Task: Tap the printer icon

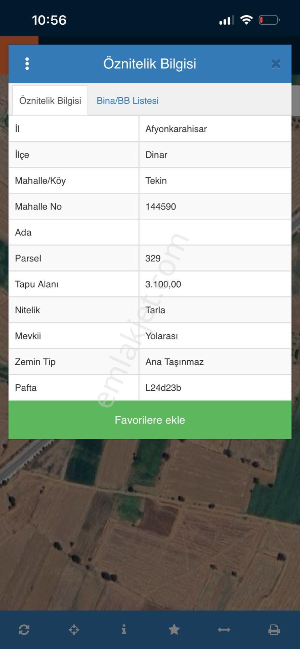Action: pyautogui.click(x=274, y=629)
